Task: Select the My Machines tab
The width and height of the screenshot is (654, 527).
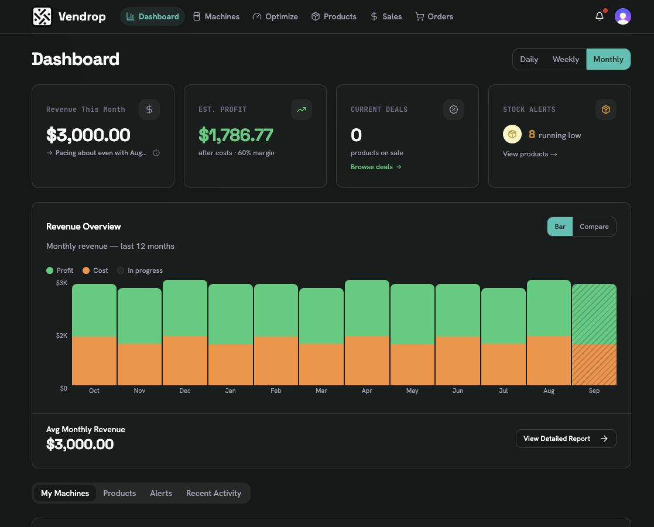Action: pyautogui.click(x=65, y=493)
